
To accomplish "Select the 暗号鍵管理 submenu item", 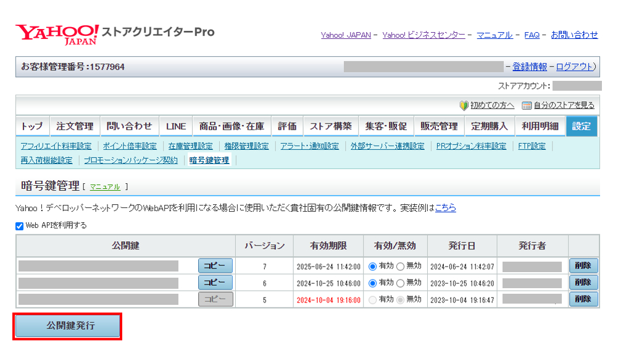I will click(209, 160).
